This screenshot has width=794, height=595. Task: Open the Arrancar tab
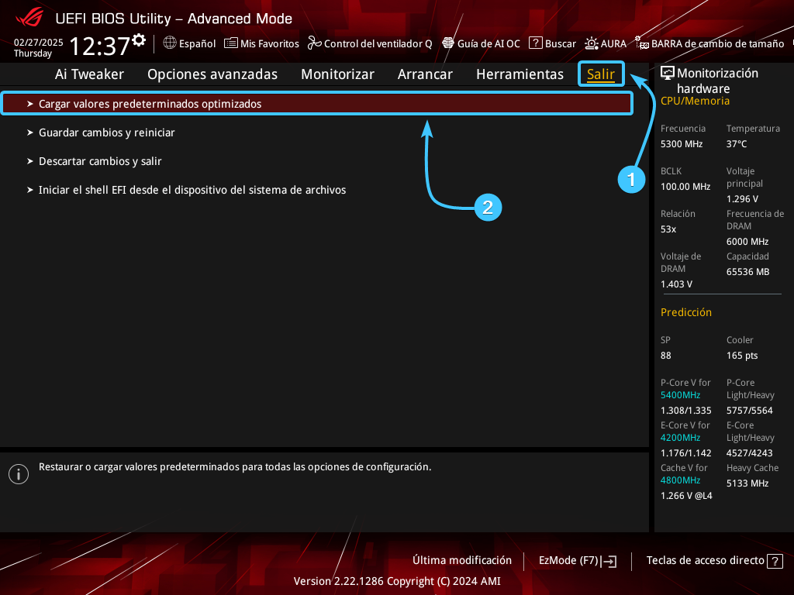[x=425, y=74]
